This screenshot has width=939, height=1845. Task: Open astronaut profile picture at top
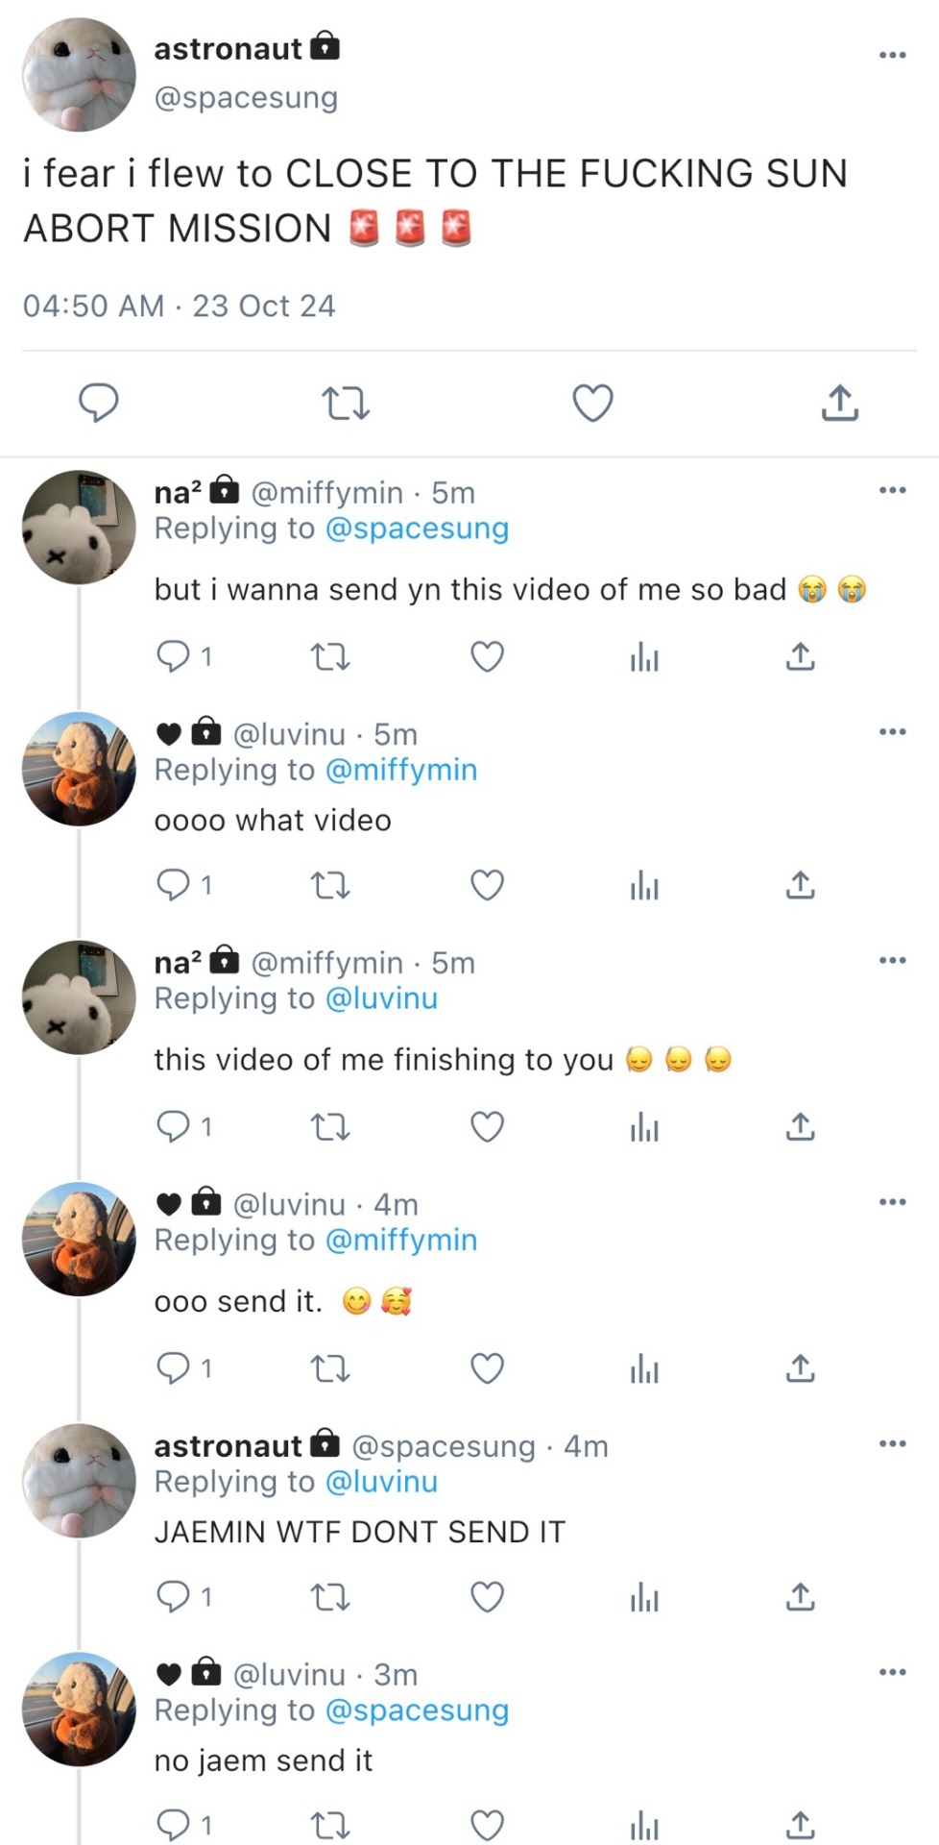80,74
